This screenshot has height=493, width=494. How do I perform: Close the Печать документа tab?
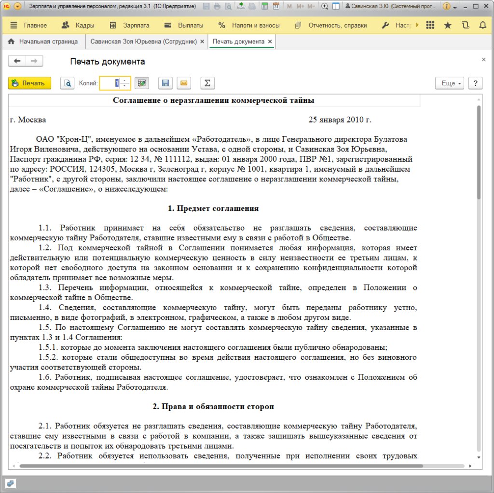(x=270, y=41)
